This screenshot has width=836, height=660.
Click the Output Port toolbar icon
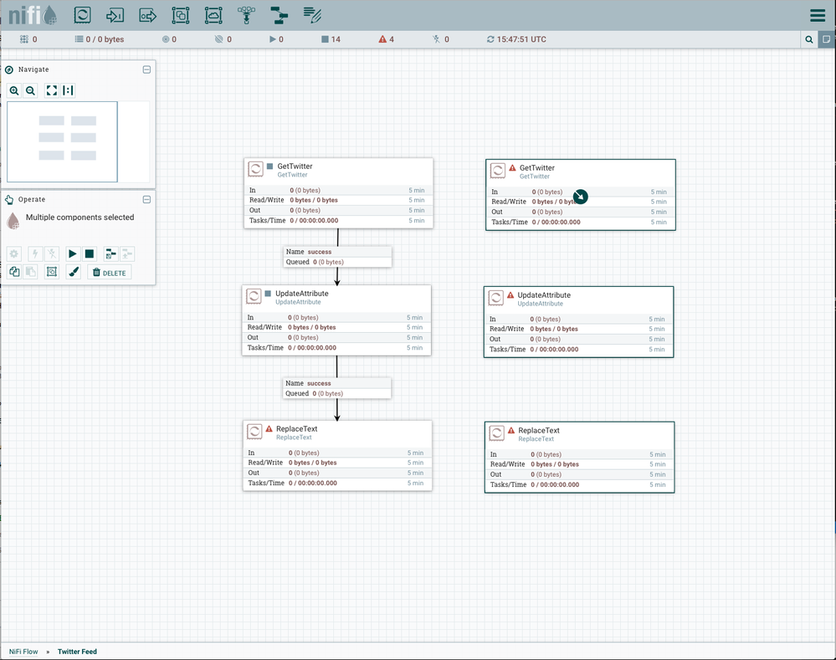click(146, 14)
